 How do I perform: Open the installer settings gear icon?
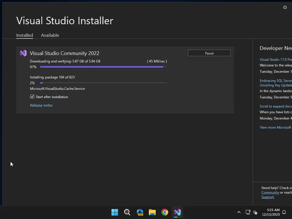click(x=285, y=7)
